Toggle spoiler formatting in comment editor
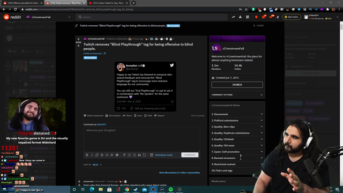This screenshot has width=343, height=193. coord(117,155)
